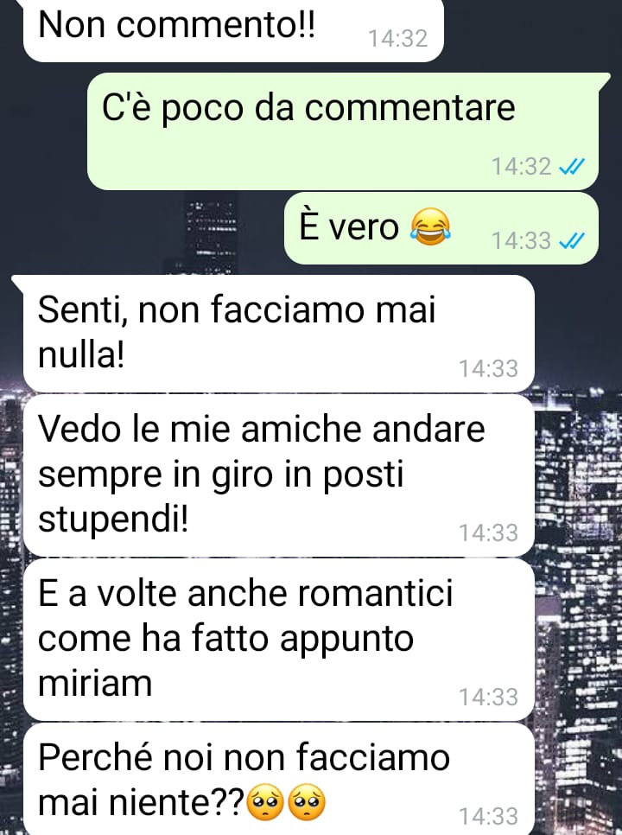Tap the city skyline wallpaper on the right
The image size is (622, 835).
coord(579,612)
